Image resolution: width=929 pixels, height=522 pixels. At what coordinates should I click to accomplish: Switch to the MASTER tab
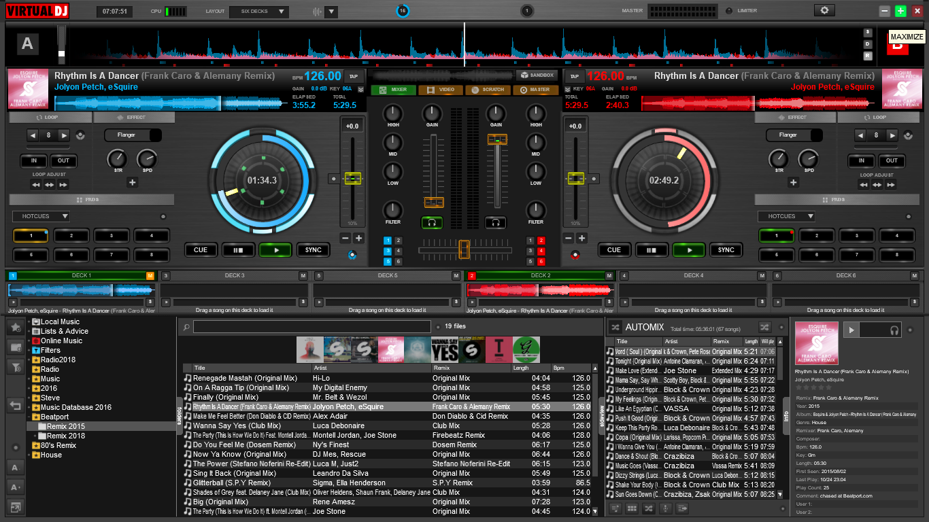535,90
